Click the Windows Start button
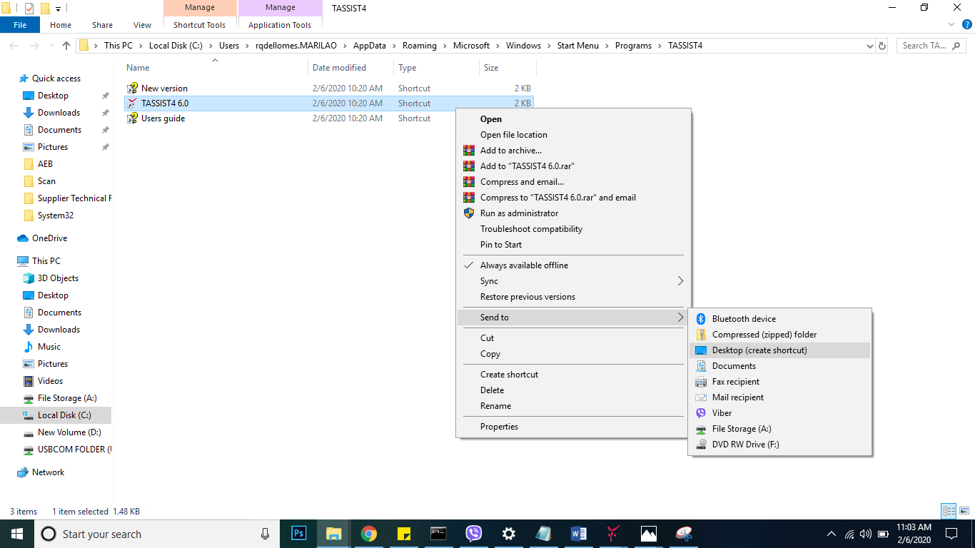 tap(17, 533)
